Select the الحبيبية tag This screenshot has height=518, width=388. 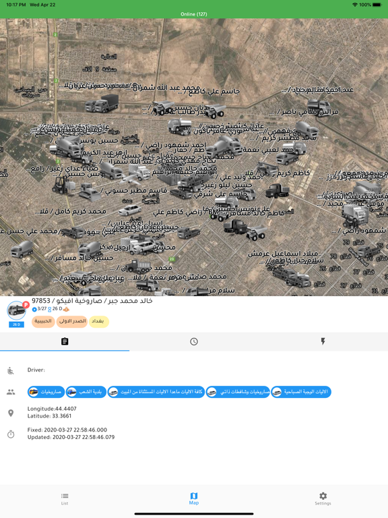(x=43, y=322)
